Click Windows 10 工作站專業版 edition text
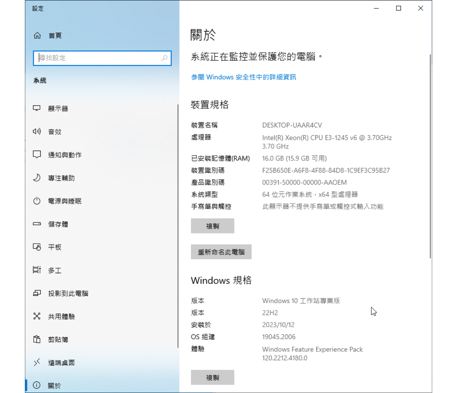This screenshot has height=393, width=453. coord(301,301)
